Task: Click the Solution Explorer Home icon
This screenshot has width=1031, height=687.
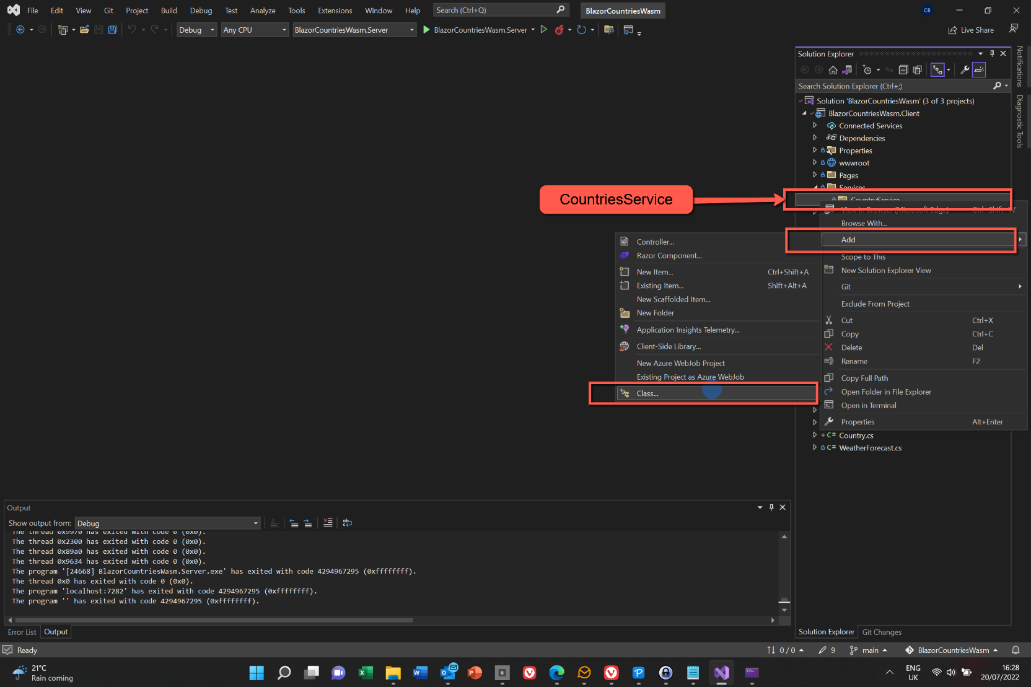Action: pos(833,70)
